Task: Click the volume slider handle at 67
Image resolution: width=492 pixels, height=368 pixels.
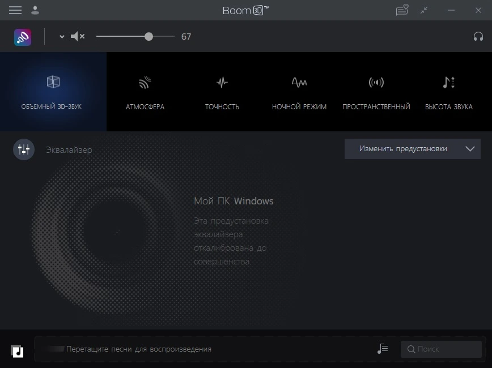Action: tap(149, 36)
